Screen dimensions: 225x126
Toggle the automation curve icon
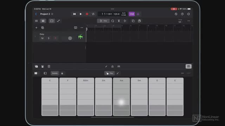(58, 21)
